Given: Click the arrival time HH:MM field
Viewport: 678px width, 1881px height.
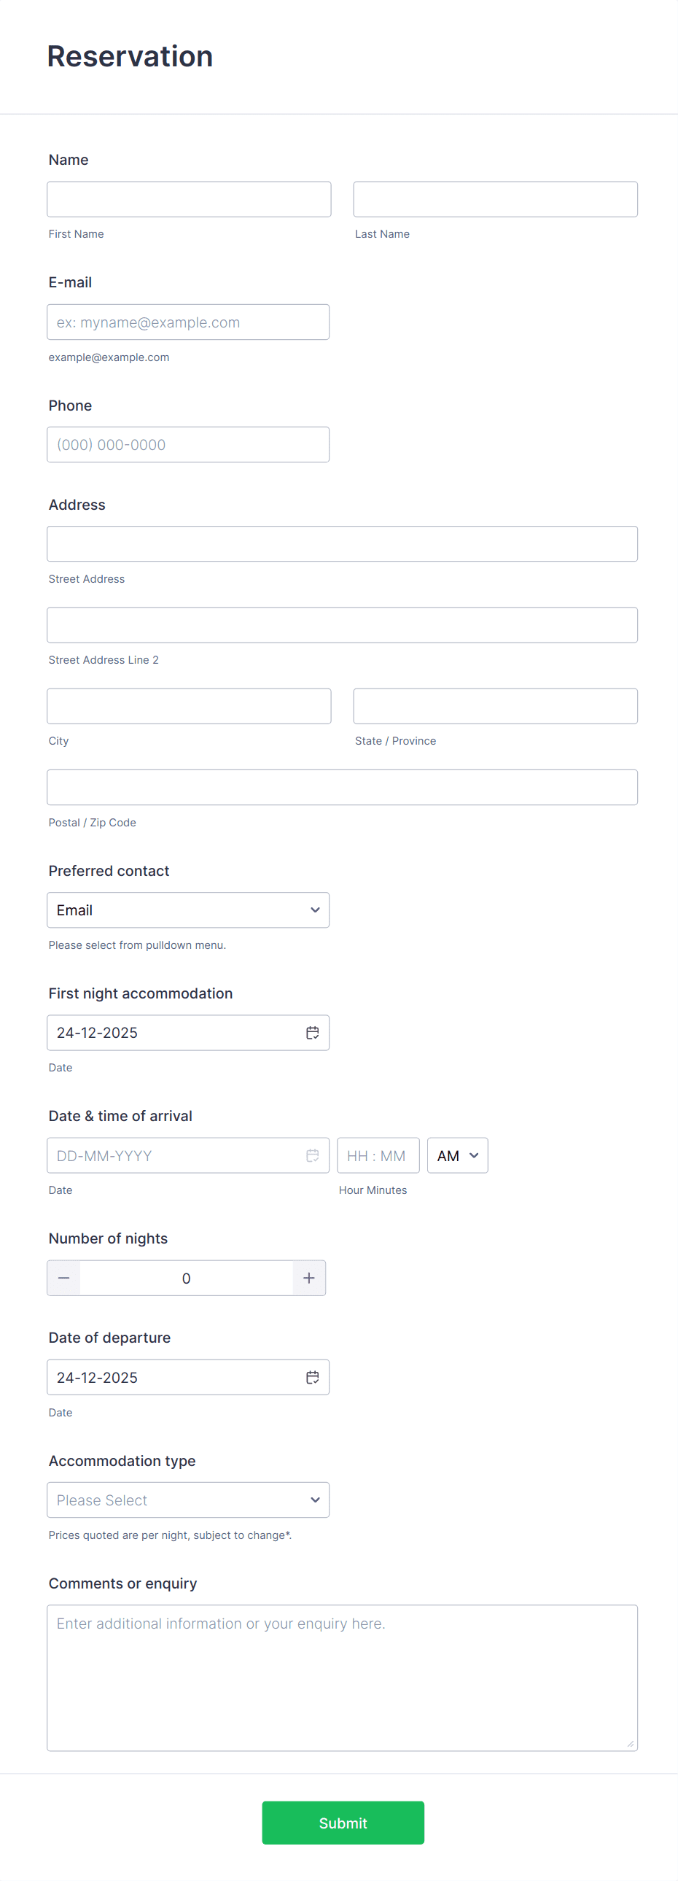Looking at the screenshot, I should click(x=378, y=1155).
